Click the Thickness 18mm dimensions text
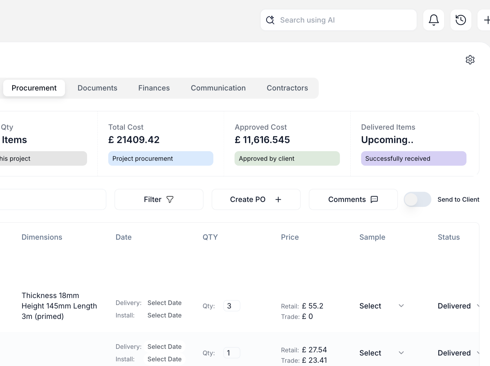The width and height of the screenshot is (490, 366). click(x=59, y=306)
